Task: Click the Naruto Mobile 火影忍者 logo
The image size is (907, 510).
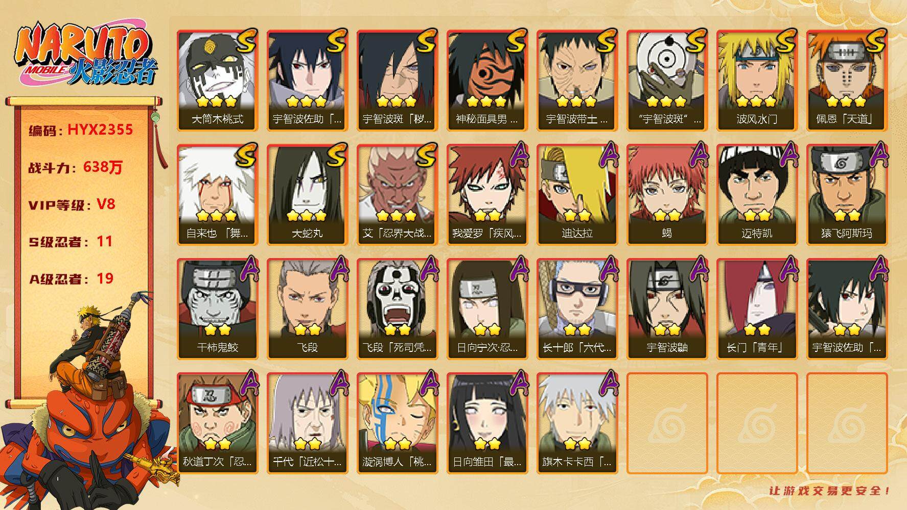Action: click(85, 55)
